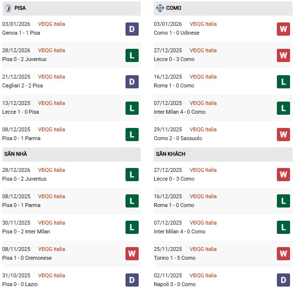
Task: Click the W badge for Torino 1-5 Como
Action: point(283,254)
